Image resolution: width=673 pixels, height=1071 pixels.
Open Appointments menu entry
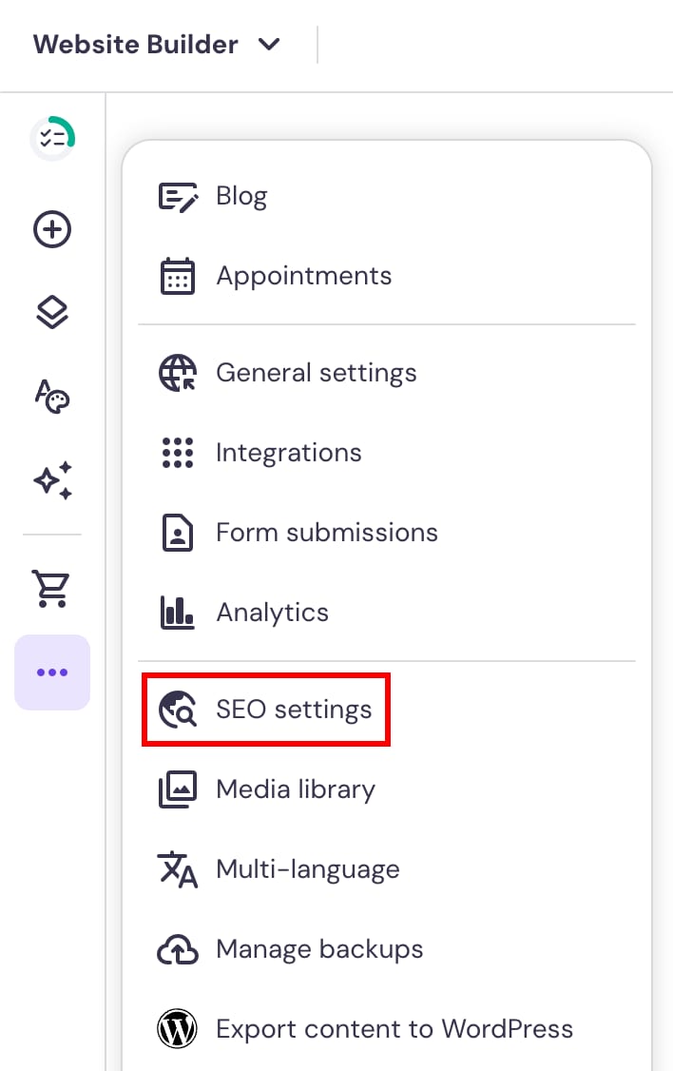(x=386, y=276)
